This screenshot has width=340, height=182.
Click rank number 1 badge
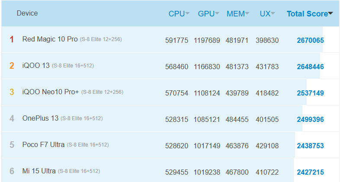click(x=12, y=39)
